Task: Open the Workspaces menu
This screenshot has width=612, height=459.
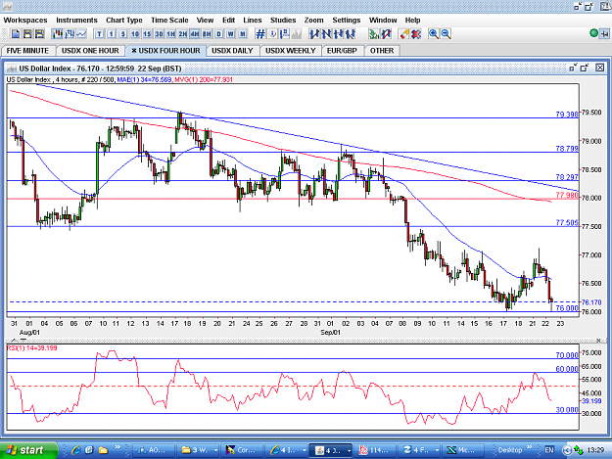Action: click(x=25, y=21)
